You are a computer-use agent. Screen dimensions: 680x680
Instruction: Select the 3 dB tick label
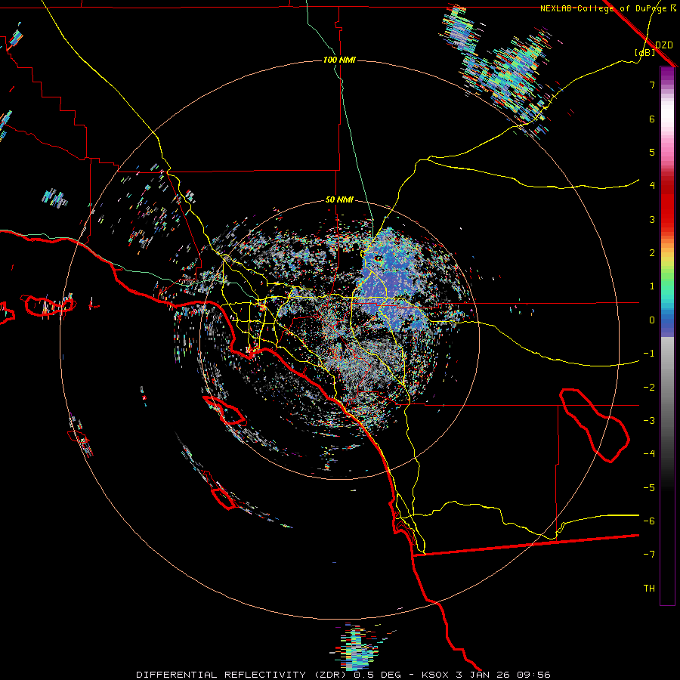pos(652,219)
